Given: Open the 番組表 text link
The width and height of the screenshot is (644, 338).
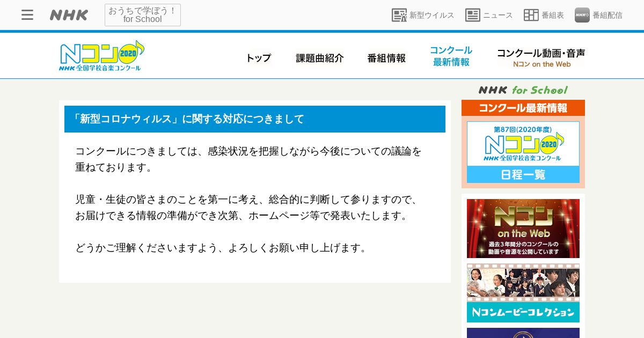Looking at the screenshot, I should 553,15.
